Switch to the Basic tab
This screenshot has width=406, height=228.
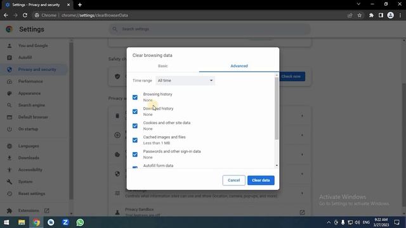pyautogui.click(x=162, y=66)
